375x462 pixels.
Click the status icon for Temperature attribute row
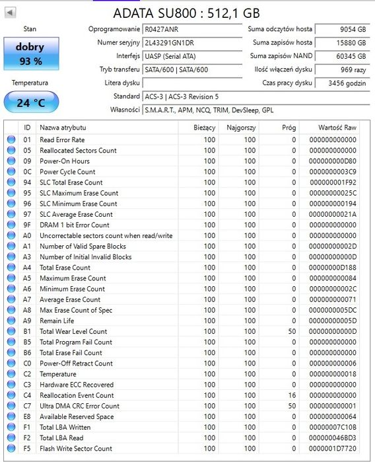11,373
